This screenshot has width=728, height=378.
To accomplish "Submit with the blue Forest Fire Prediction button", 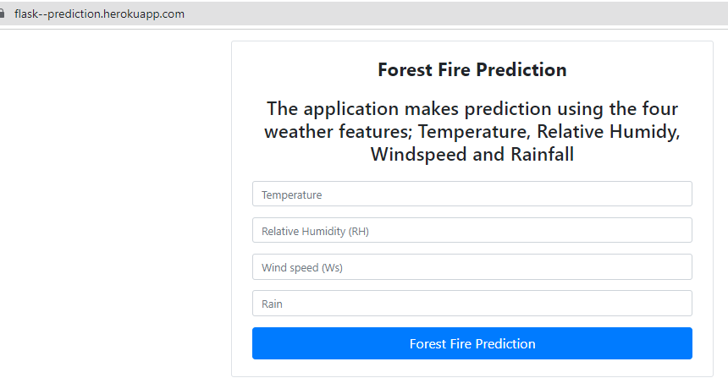I will 472,343.
